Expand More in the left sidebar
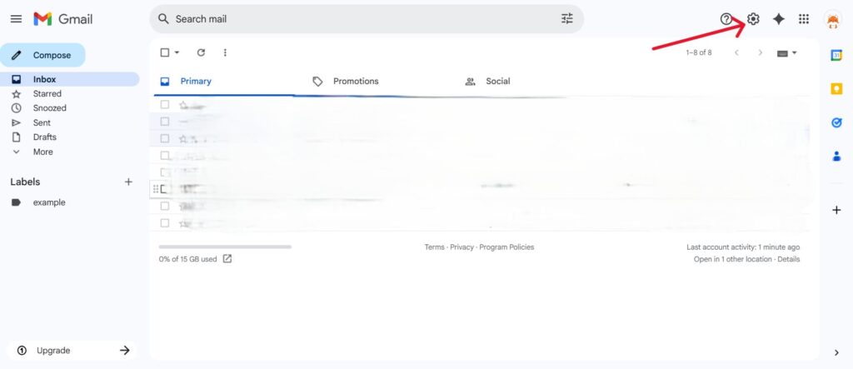The image size is (853, 369). (42, 152)
